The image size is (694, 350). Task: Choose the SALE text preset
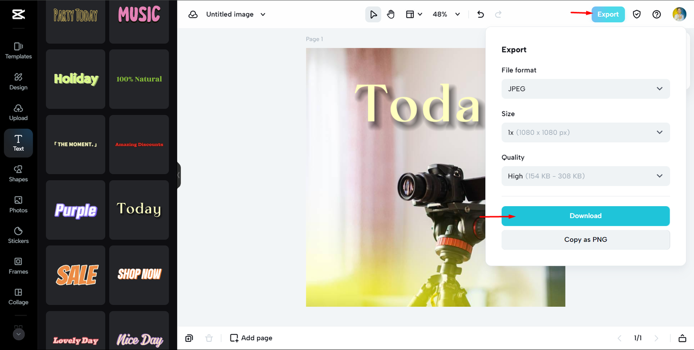pos(75,275)
